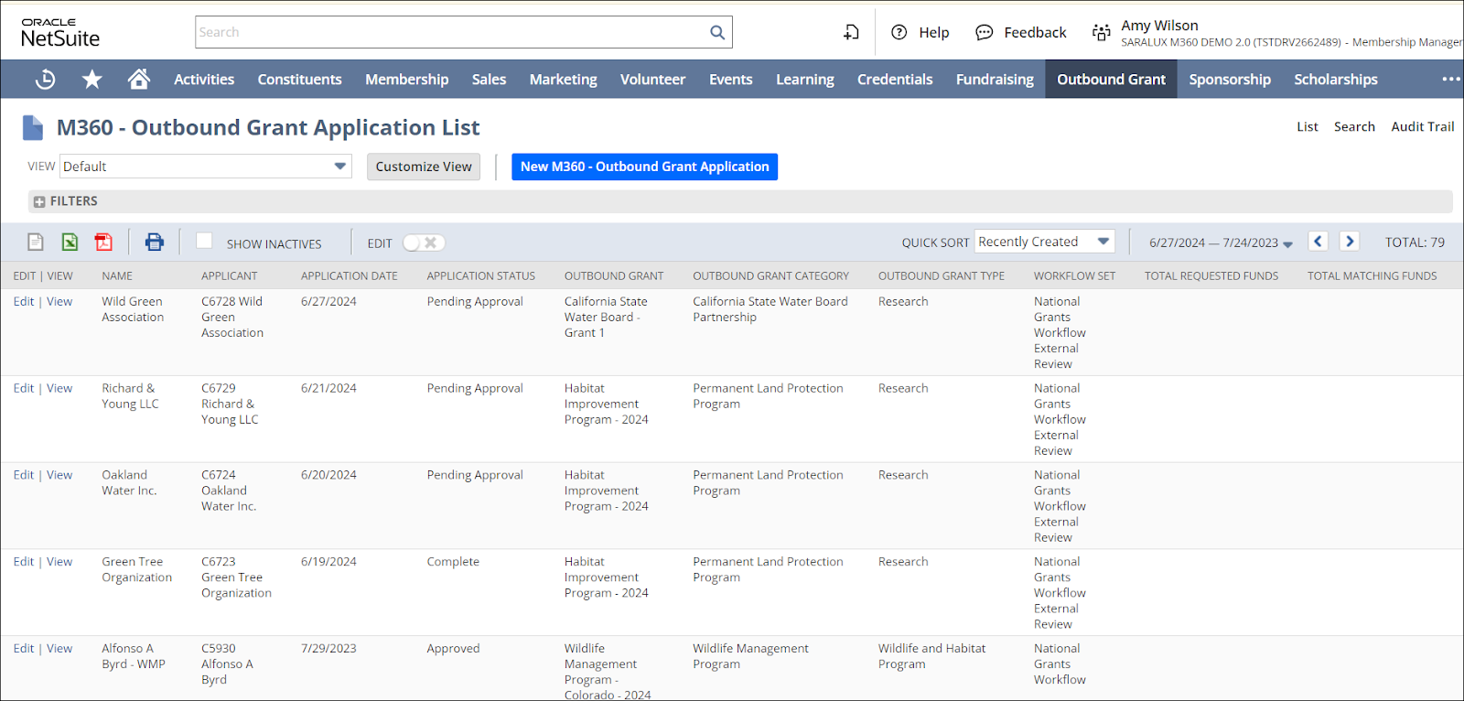Screen dimensions: 1464x701
Task: Open the Quick Sort dropdown
Action: tap(1044, 242)
